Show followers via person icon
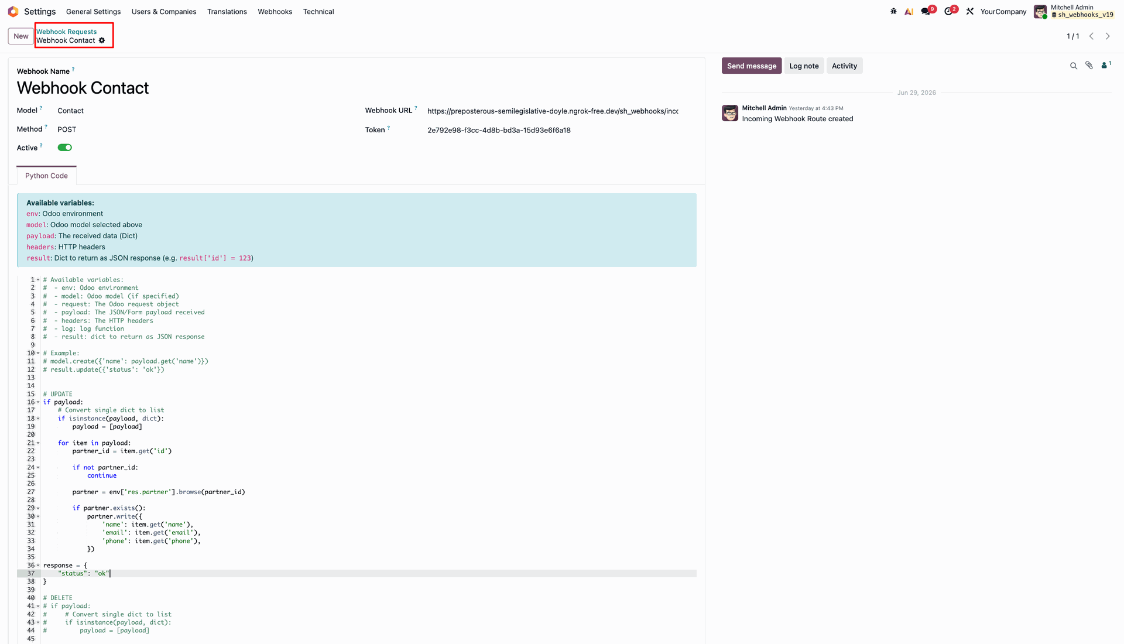This screenshot has width=1124, height=644. tap(1105, 66)
